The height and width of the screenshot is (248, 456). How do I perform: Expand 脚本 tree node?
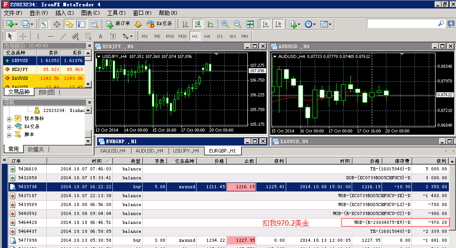pos(9,135)
